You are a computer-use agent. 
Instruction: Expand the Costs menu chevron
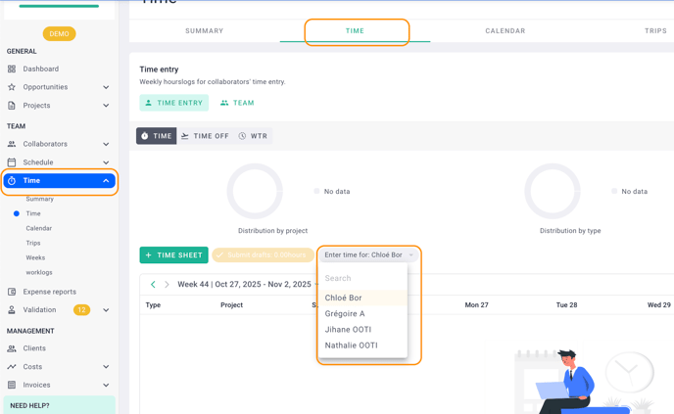point(106,367)
